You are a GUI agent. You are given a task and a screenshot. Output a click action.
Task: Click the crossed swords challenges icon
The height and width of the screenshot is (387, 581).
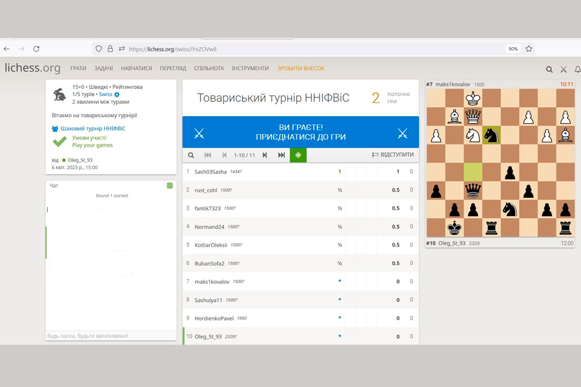[x=564, y=69]
